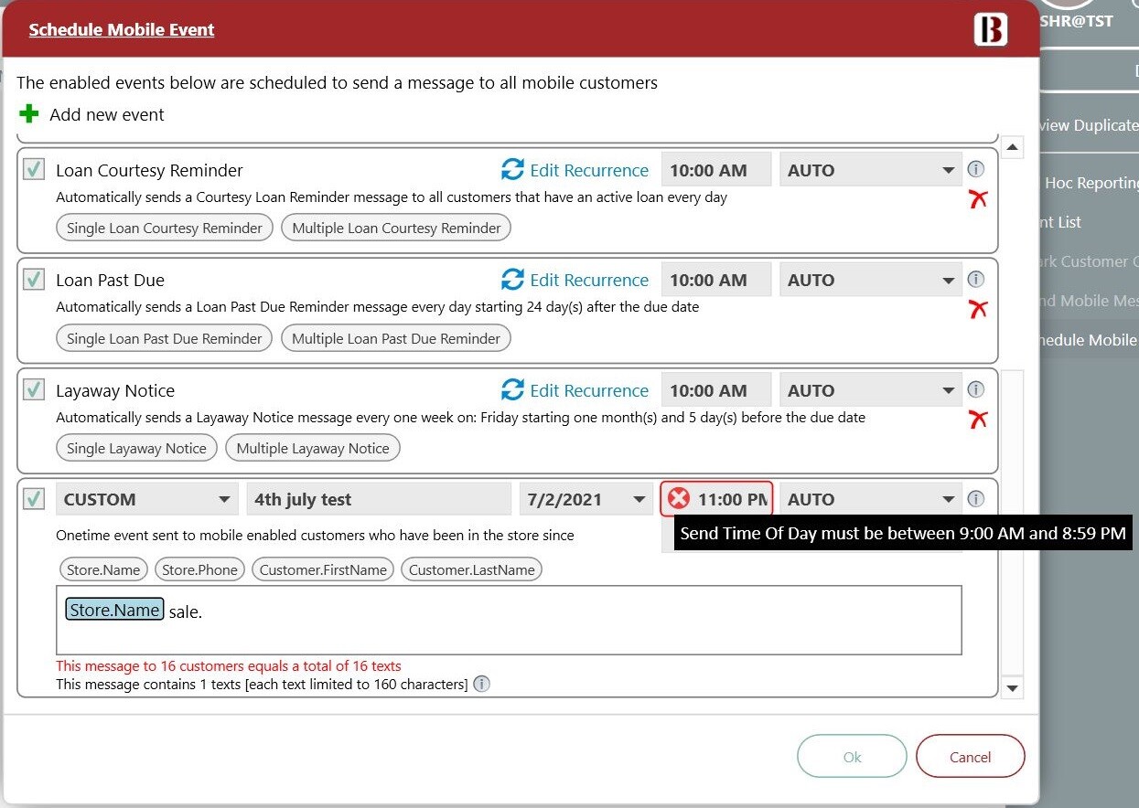The image size is (1139, 808).
Task: Select the Single Loan Courtesy Reminder tag
Action: (x=165, y=228)
